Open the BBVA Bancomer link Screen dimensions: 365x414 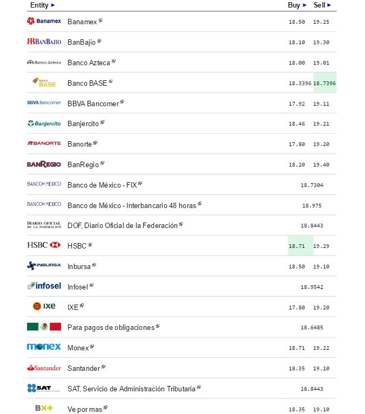[x=93, y=103]
